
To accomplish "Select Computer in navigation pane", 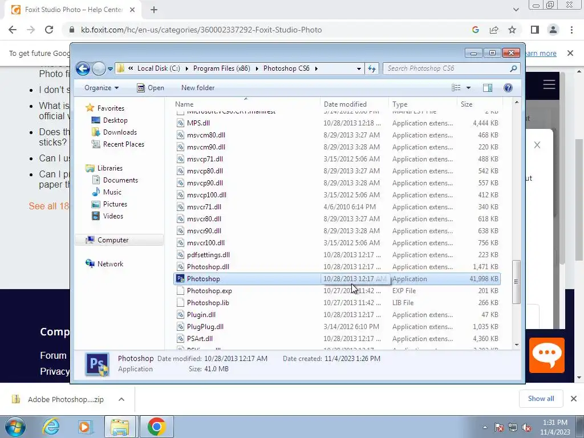I will pos(119,240).
